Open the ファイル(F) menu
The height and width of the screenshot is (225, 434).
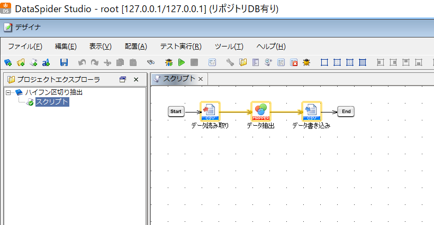pyautogui.click(x=25, y=46)
